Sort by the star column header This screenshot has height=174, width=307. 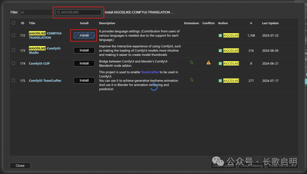pyautogui.click(x=251, y=23)
